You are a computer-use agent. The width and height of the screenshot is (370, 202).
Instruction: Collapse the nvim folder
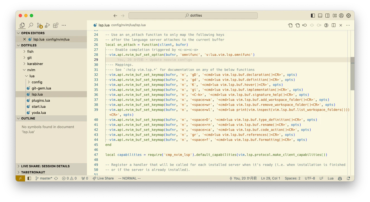51,70
